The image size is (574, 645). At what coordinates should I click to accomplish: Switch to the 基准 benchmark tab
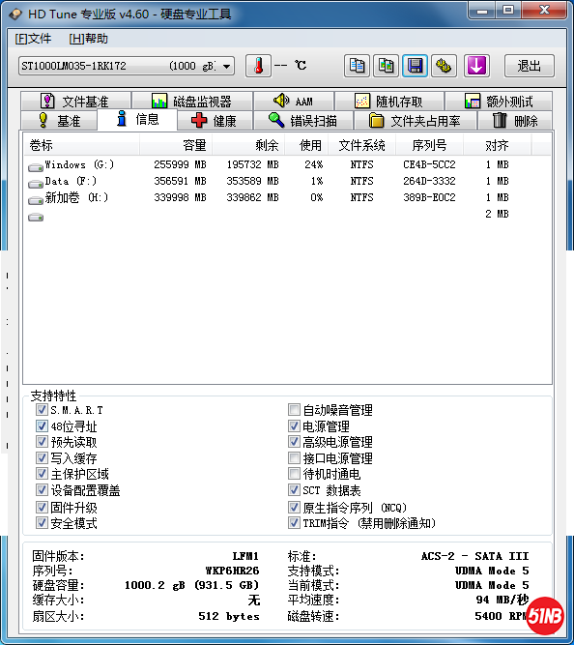59,121
